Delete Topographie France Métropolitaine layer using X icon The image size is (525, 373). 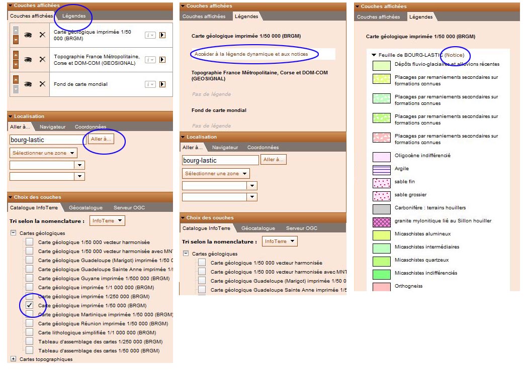point(42,59)
